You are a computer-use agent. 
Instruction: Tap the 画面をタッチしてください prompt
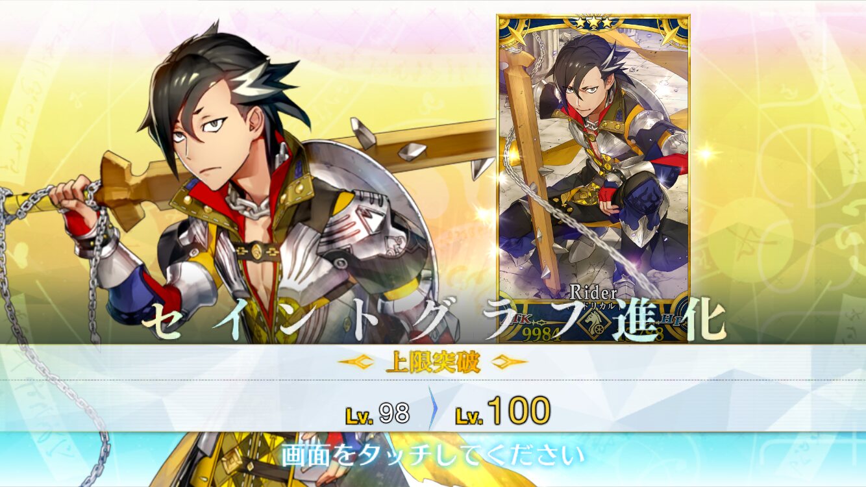coord(433,455)
